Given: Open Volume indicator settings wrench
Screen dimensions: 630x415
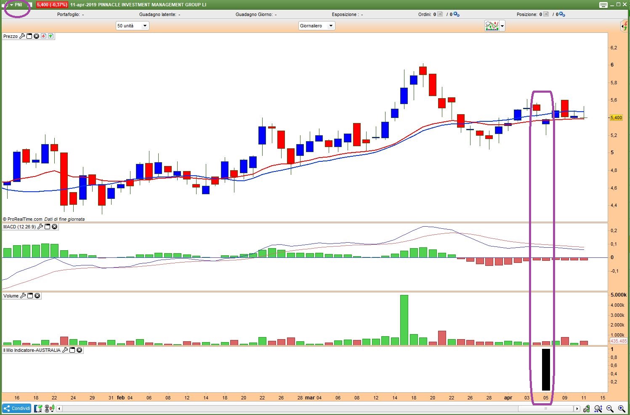Looking at the screenshot, I should [23, 296].
